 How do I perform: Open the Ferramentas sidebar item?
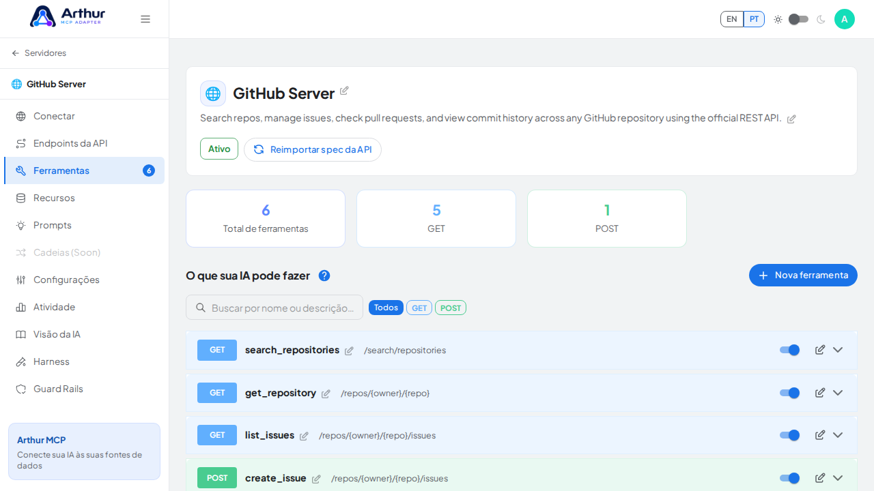pos(85,170)
